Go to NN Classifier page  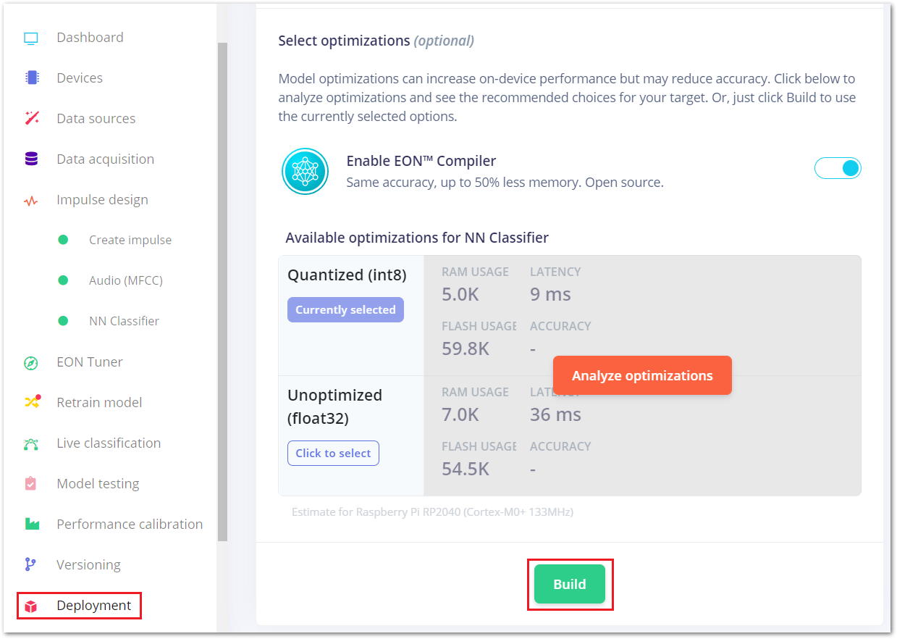(124, 321)
